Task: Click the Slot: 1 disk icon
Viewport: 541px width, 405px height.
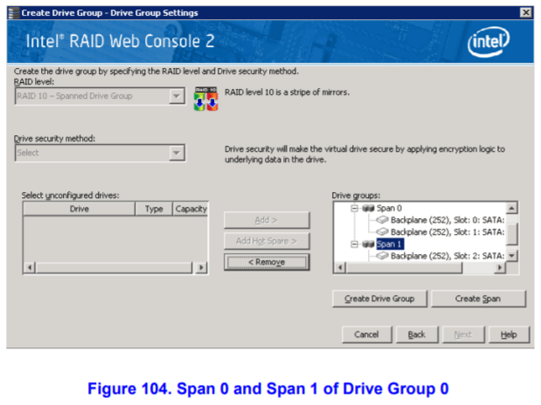Action: (382, 231)
